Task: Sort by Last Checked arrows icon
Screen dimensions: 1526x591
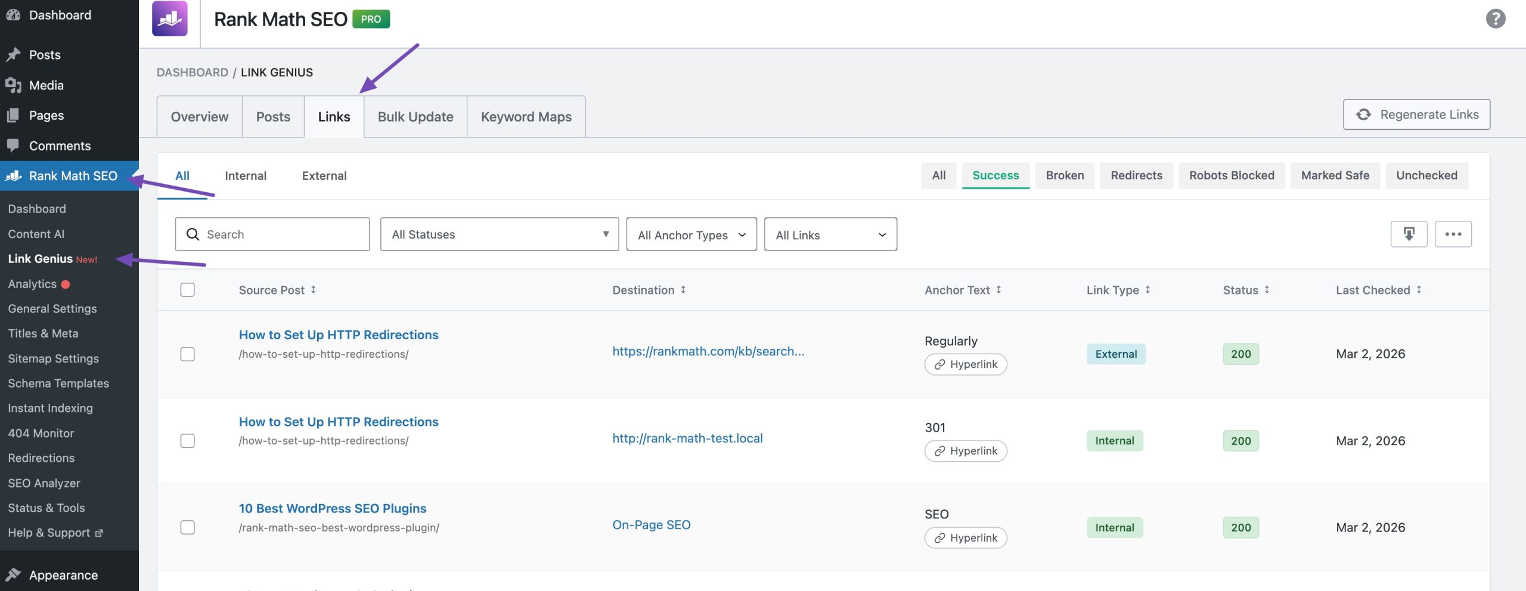Action: (1419, 290)
